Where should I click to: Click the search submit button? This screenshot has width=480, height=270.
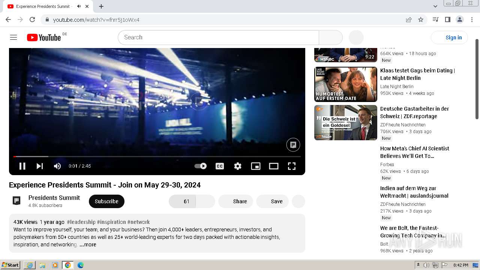click(x=331, y=37)
